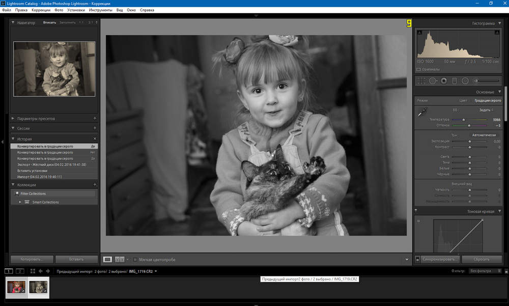Select the crop overlay grid tool
The height and width of the screenshot is (306, 509).
pyautogui.click(x=422, y=80)
